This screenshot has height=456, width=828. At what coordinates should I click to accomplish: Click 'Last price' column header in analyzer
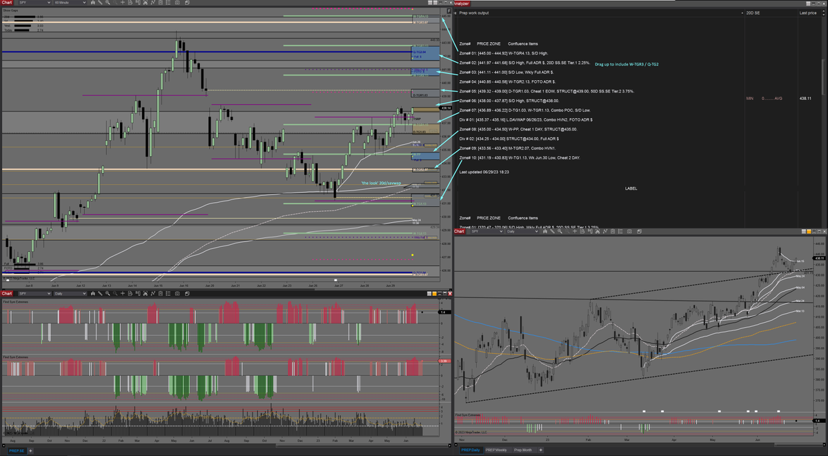click(808, 12)
